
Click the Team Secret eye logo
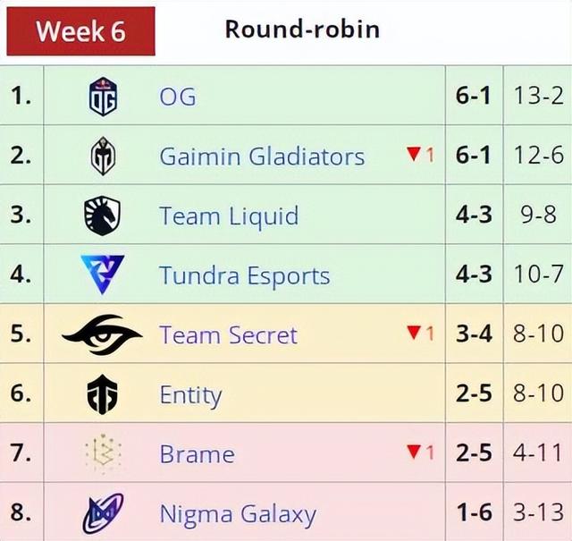103,334
